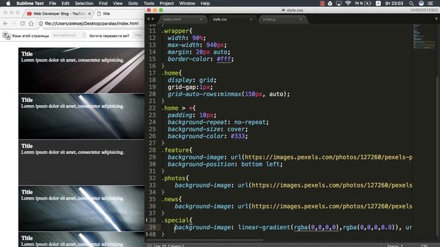The image size is (440, 247).
Task: Open the Notification Center icon
Action: [x=430, y=3]
